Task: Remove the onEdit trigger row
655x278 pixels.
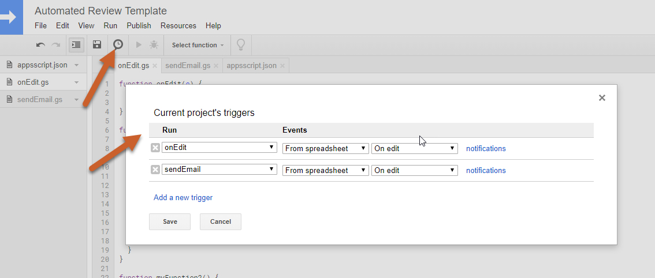Action: point(155,148)
